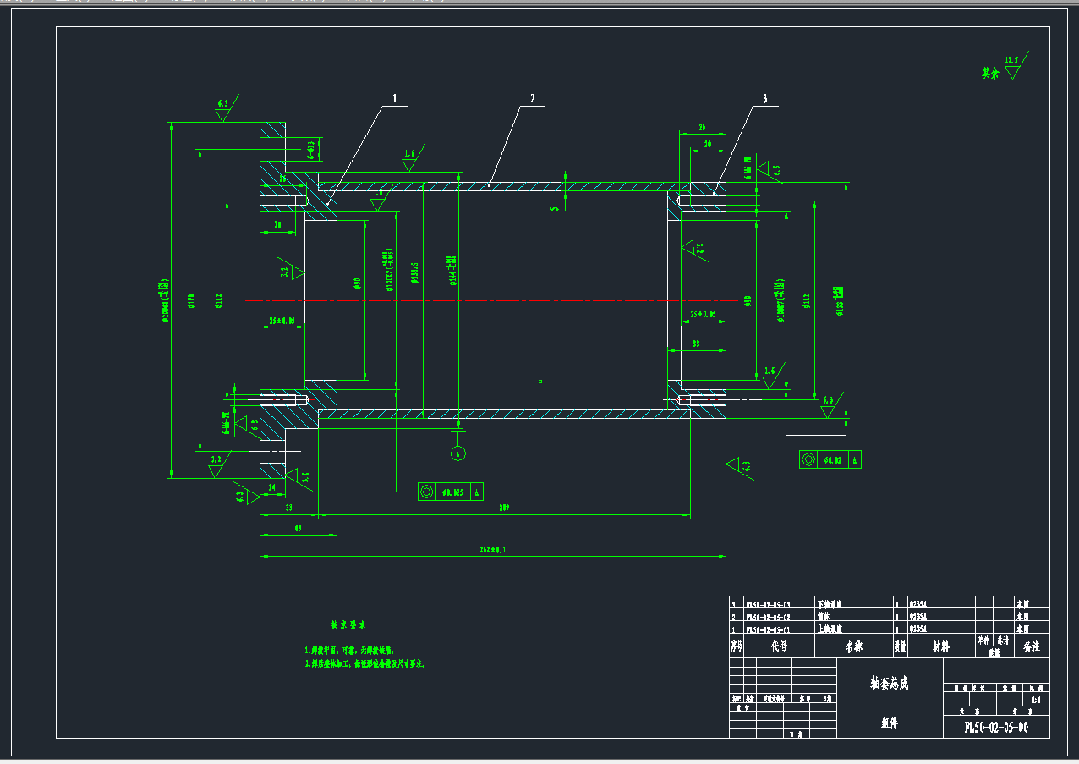Click balloon number 3 leader label
The width and height of the screenshot is (1079, 764).
(764, 99)
